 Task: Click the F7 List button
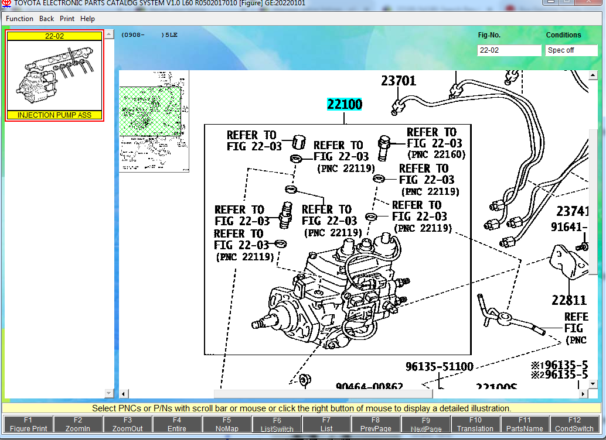[x=326, y=424]
